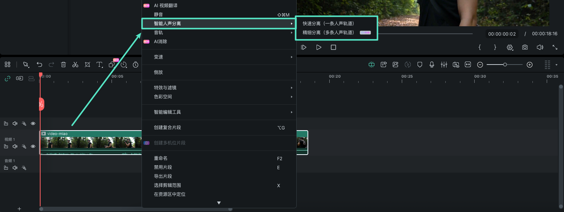Open the speed dial icon

point(124,65)
